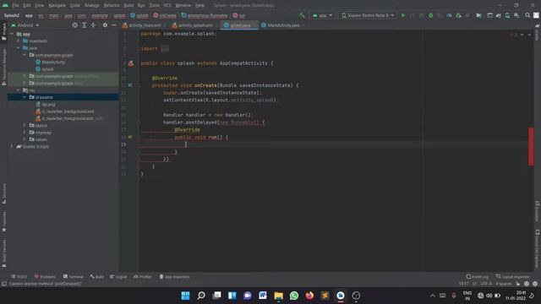Open the Android project view dropdown
Viewport: 541px width, 304px height.
click(25, 25)
